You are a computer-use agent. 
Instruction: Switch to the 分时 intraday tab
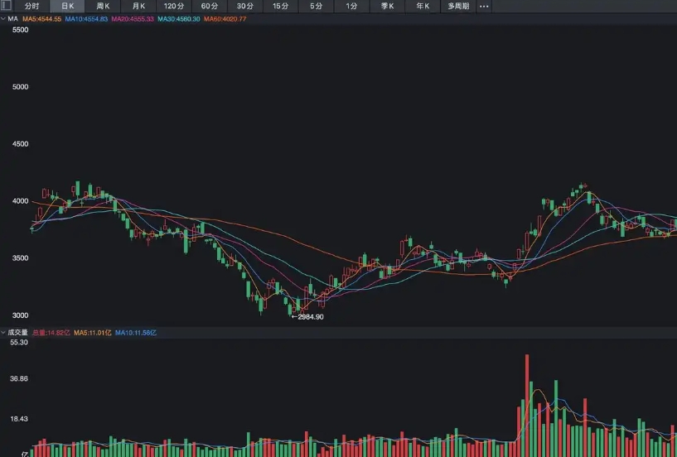pos(31,6)
